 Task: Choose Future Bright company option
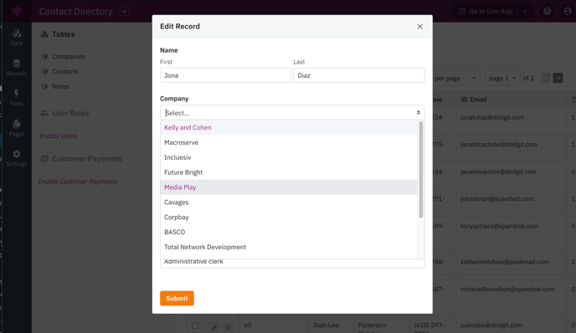pos(289,172)
